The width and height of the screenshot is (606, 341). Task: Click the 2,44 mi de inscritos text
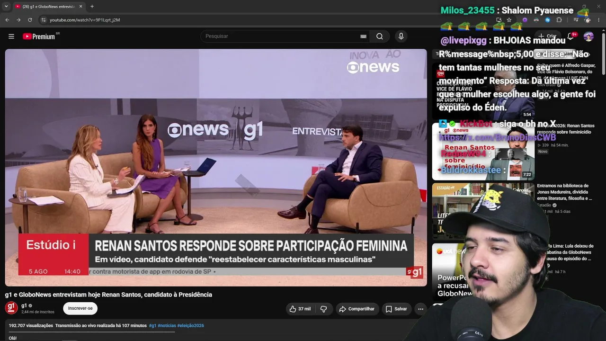[38, 312]
